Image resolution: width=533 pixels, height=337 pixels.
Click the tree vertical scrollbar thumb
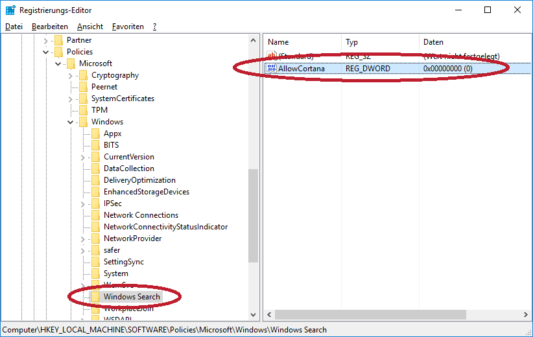tap(253, 216)
